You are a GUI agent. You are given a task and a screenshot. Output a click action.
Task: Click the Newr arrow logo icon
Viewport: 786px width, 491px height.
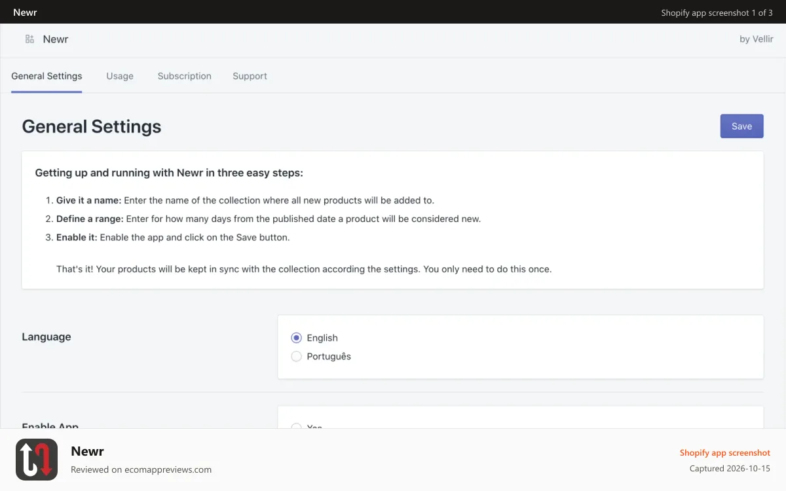[x=37, y=460]
